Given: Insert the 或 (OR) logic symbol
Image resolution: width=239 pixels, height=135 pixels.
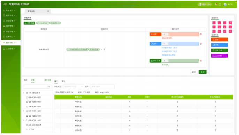Looking at the screenshot, I should 225,31.
